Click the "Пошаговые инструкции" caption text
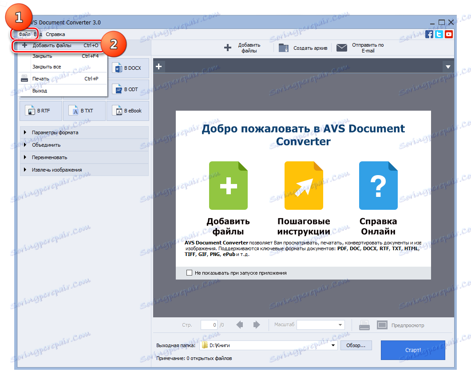This screenshot has width=471, height=384. [x=304, y=226]
